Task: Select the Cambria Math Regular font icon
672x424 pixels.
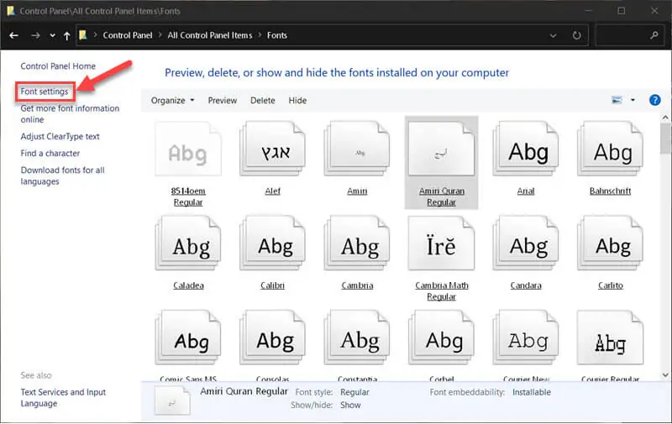Action: coord(442,243)
